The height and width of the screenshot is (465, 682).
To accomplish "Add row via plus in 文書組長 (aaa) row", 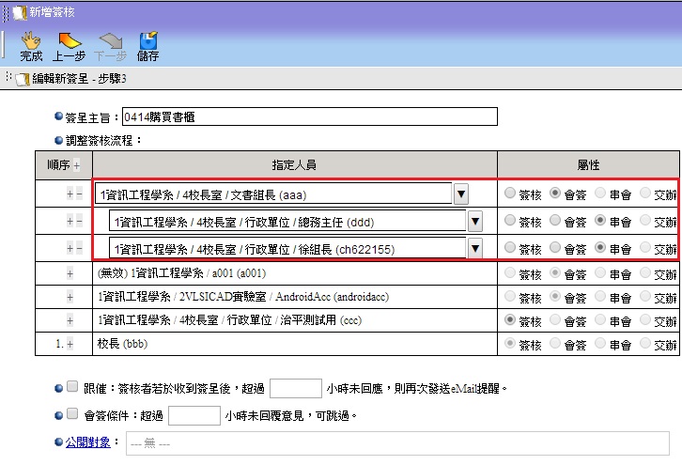I will coord(70,194).
